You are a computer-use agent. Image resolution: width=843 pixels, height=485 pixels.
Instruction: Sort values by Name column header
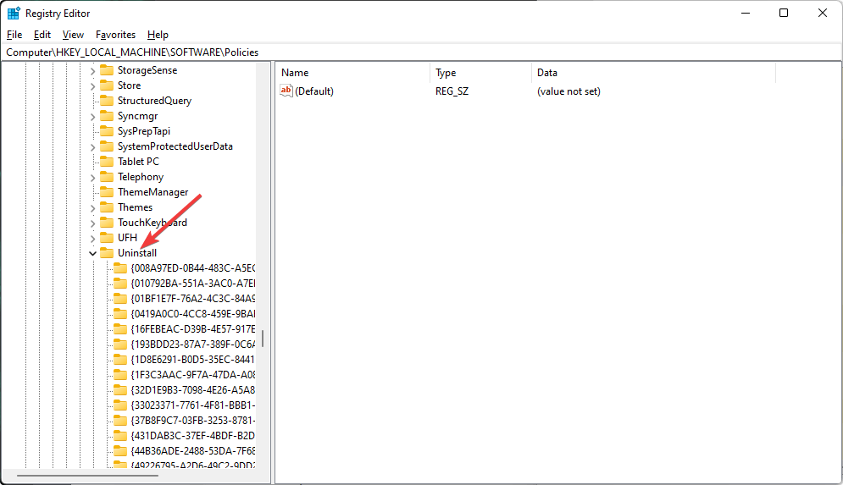(352, 73)
